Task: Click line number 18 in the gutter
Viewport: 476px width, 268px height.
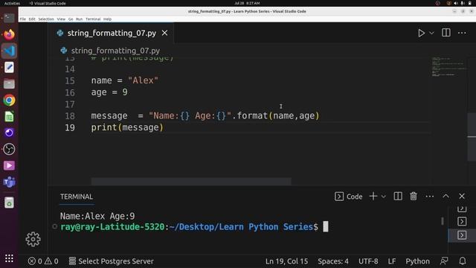Action: click(x=70, y=116)
